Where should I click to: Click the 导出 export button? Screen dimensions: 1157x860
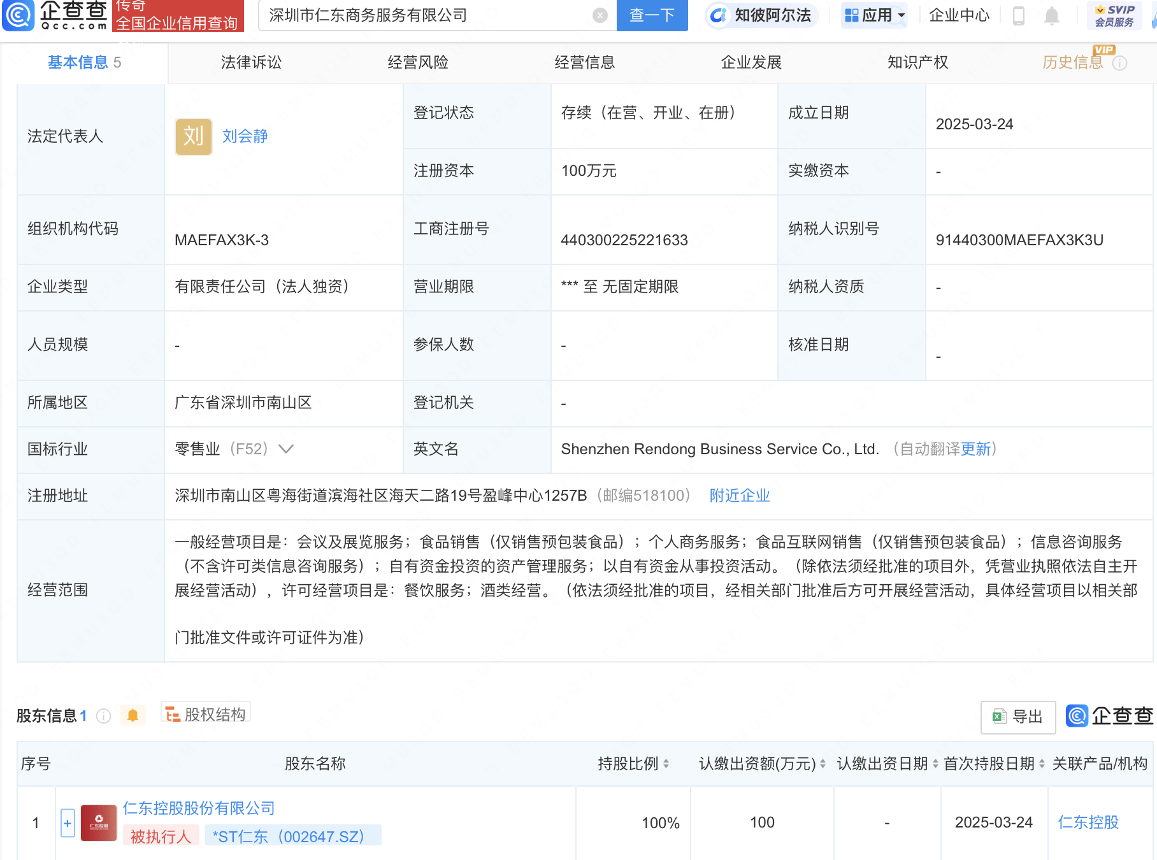[1018, 717]
